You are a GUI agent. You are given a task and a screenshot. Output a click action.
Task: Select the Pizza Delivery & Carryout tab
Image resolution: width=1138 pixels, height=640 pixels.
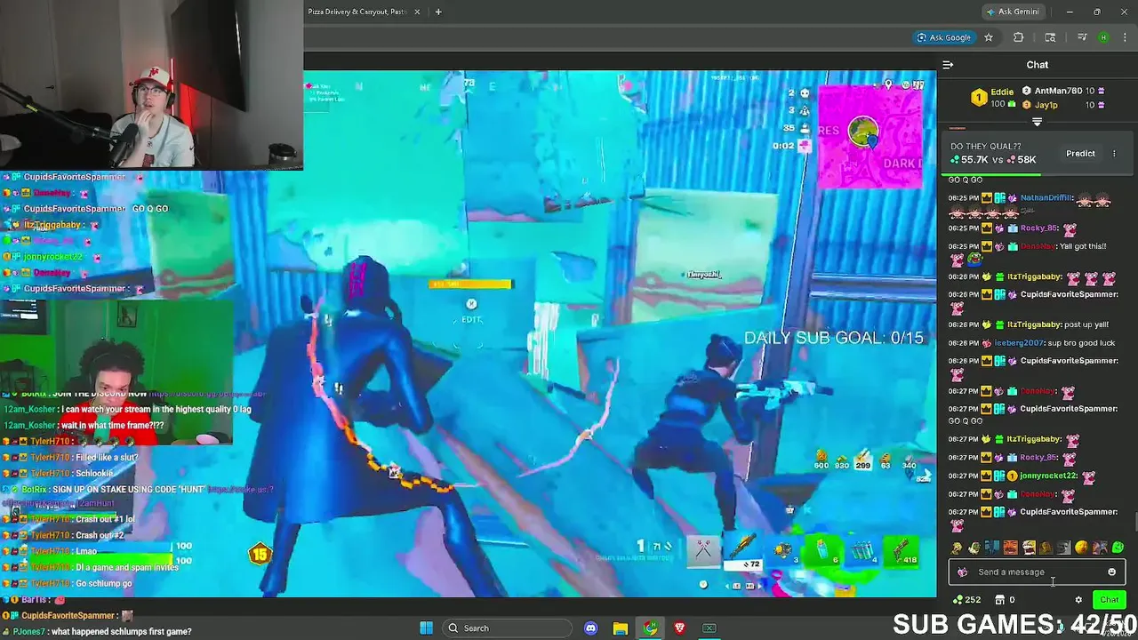(357, 12)
